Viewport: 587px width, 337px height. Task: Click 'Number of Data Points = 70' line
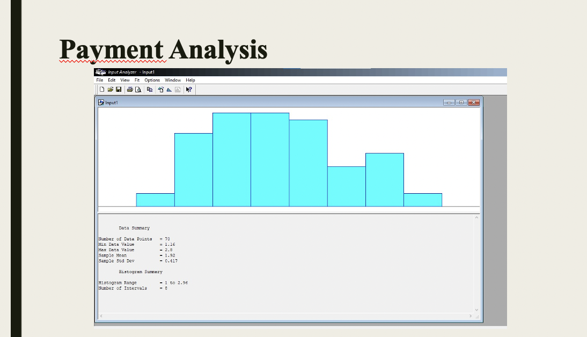tap(134, 239)
